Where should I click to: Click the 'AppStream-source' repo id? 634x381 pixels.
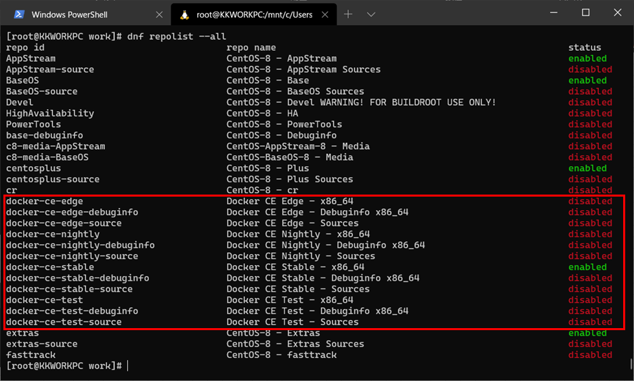click(49, 69)
